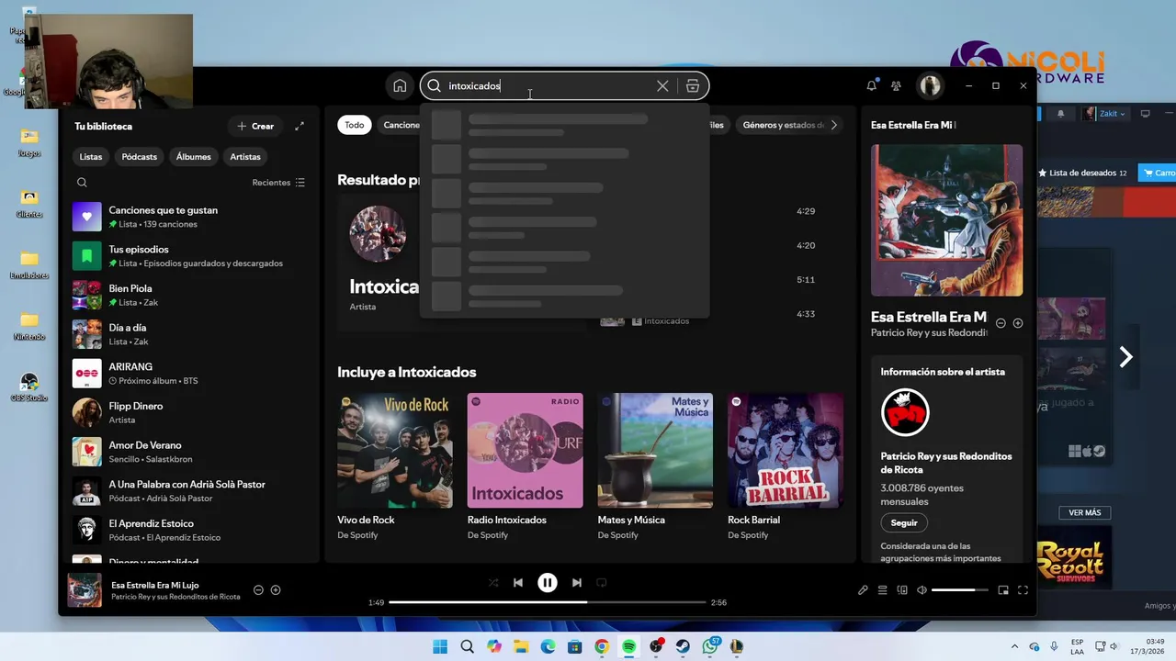Open Google Chrome from the taskbar
Screen dimensions: 1176x661
(602, 646)
